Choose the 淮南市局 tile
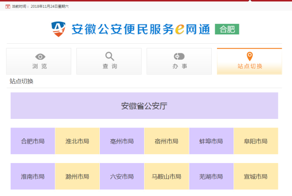 tap(33, 176)
